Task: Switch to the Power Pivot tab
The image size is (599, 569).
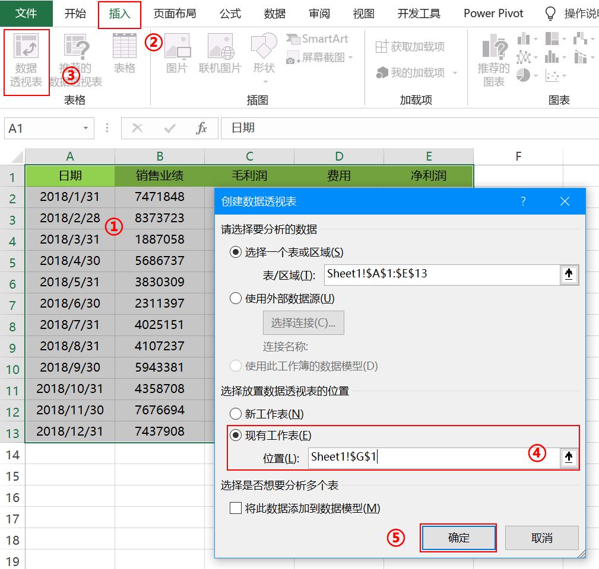Action: tap(493, 14)
